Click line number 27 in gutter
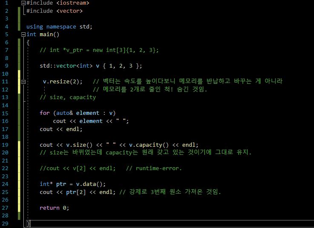This screenshot has height=228, width=314. [x=5, y=208]
